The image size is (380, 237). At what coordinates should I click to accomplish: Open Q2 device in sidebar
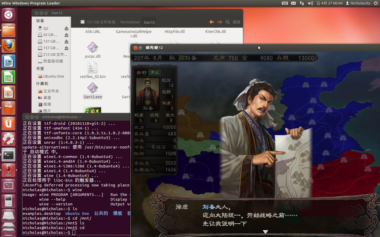tap(45, 28)
